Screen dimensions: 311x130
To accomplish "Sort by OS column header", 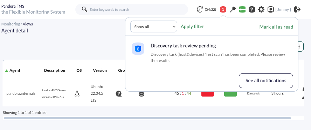I will [x=79, y=70].
